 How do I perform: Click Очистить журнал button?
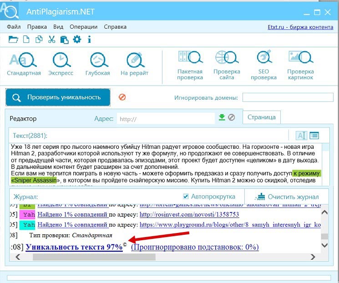coord(287,197)
